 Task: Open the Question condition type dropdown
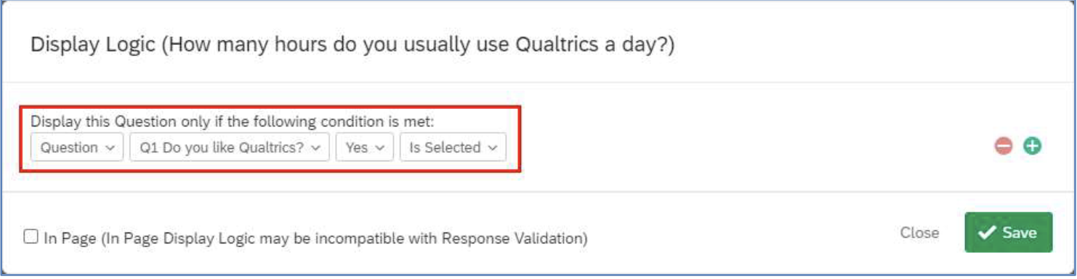(77, 147)
